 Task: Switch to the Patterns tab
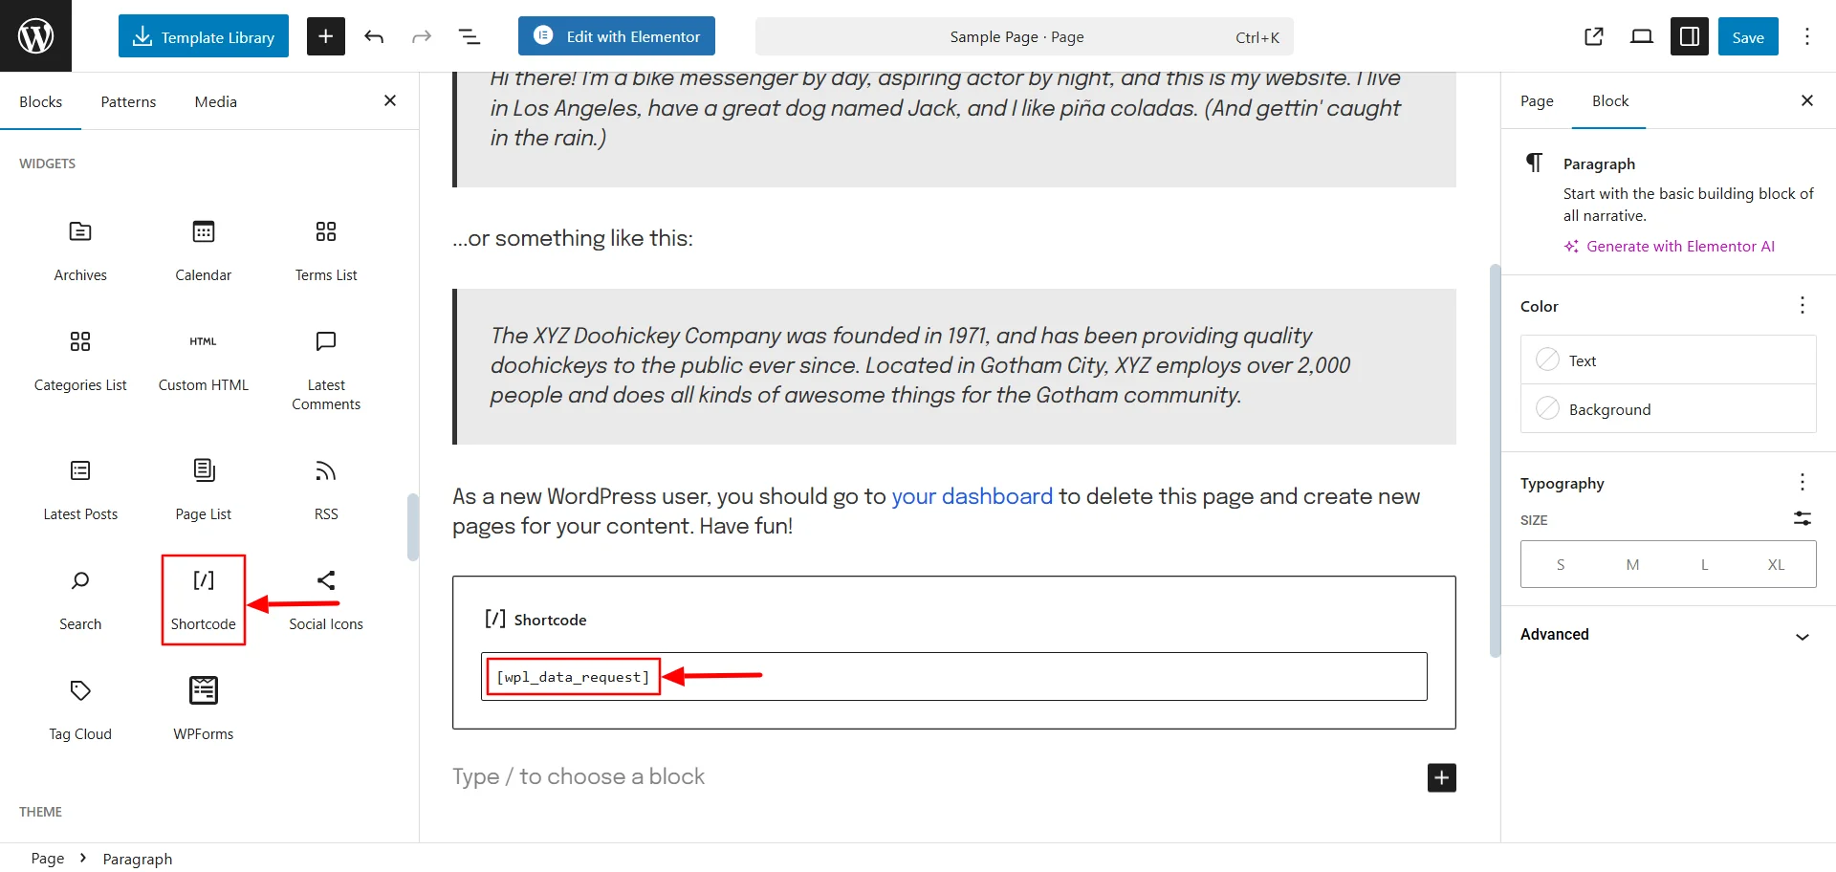[x=128, y=100]
